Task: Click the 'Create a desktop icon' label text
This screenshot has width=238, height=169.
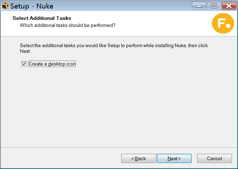Action: pos(52,64)
